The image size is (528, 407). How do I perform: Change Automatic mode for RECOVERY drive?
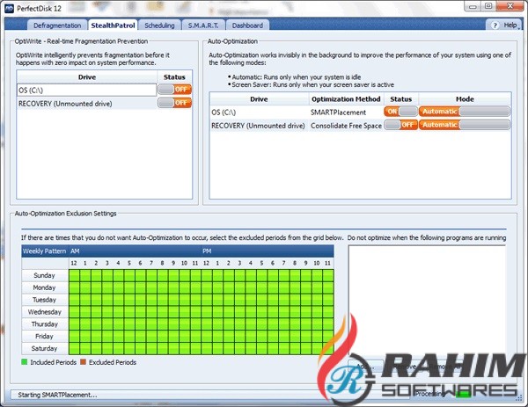465,125
